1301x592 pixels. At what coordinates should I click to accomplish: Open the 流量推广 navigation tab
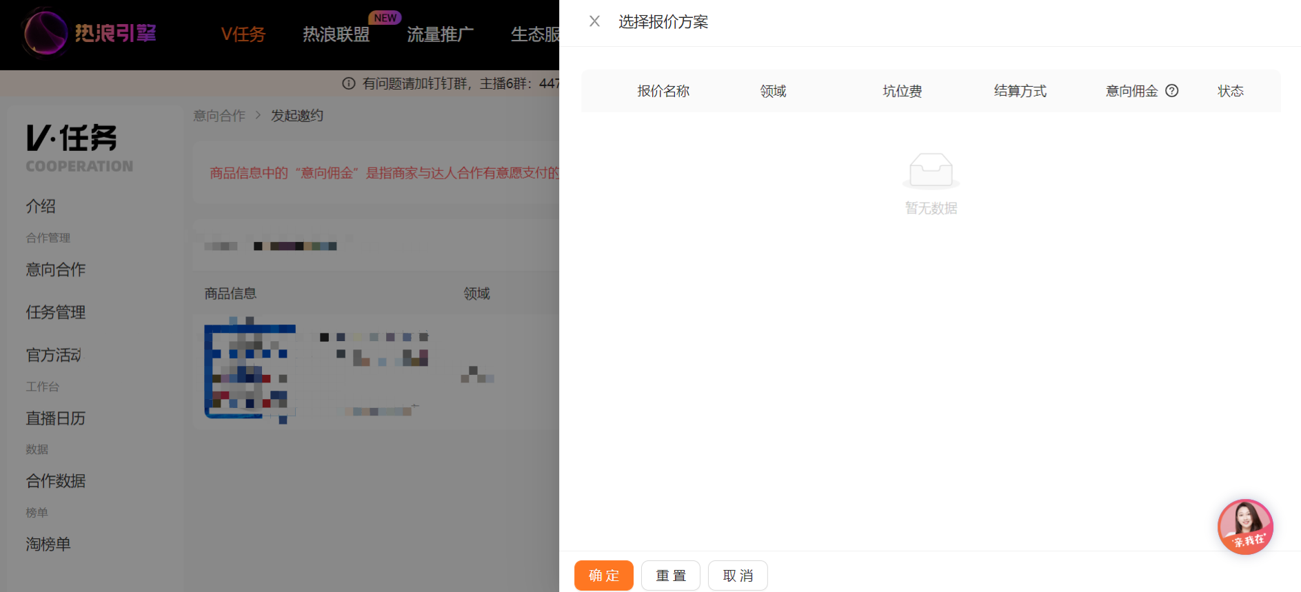(x=441, y=34)
